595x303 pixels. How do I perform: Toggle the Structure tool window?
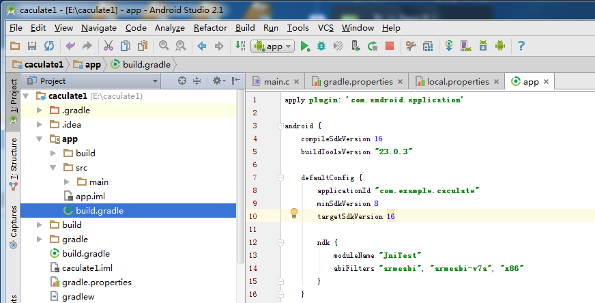[13, 164]
